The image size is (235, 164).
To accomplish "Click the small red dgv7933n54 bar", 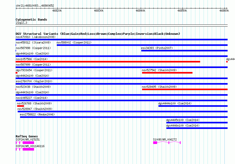I will point(16,73).
